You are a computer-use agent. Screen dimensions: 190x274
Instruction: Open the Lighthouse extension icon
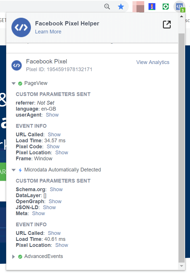152,6
